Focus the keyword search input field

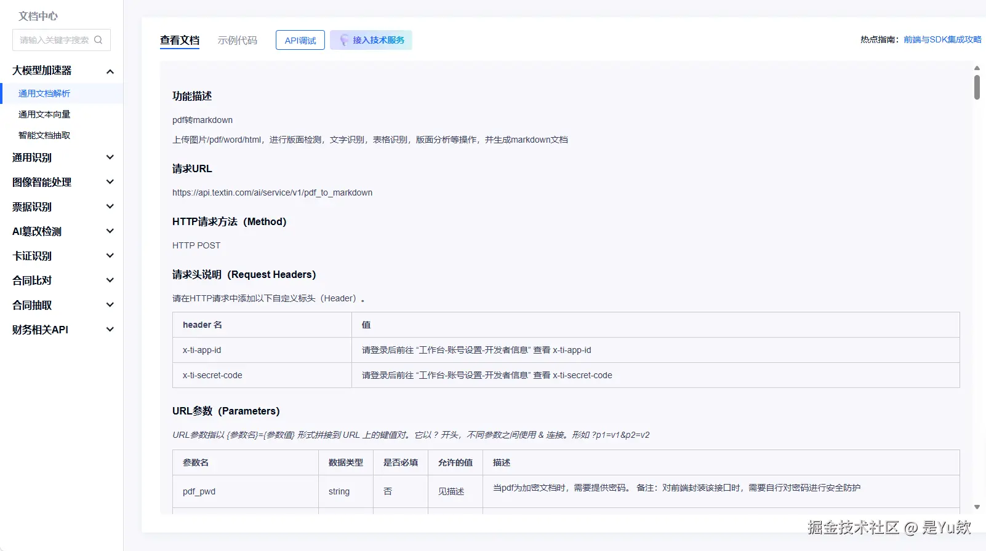tap(62, 40)
